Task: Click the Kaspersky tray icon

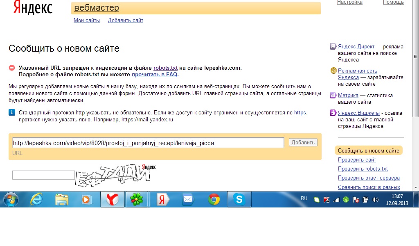Action: 326,200
